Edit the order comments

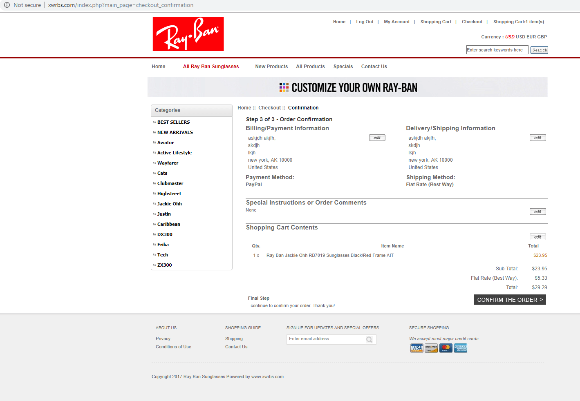pos(538,212)
